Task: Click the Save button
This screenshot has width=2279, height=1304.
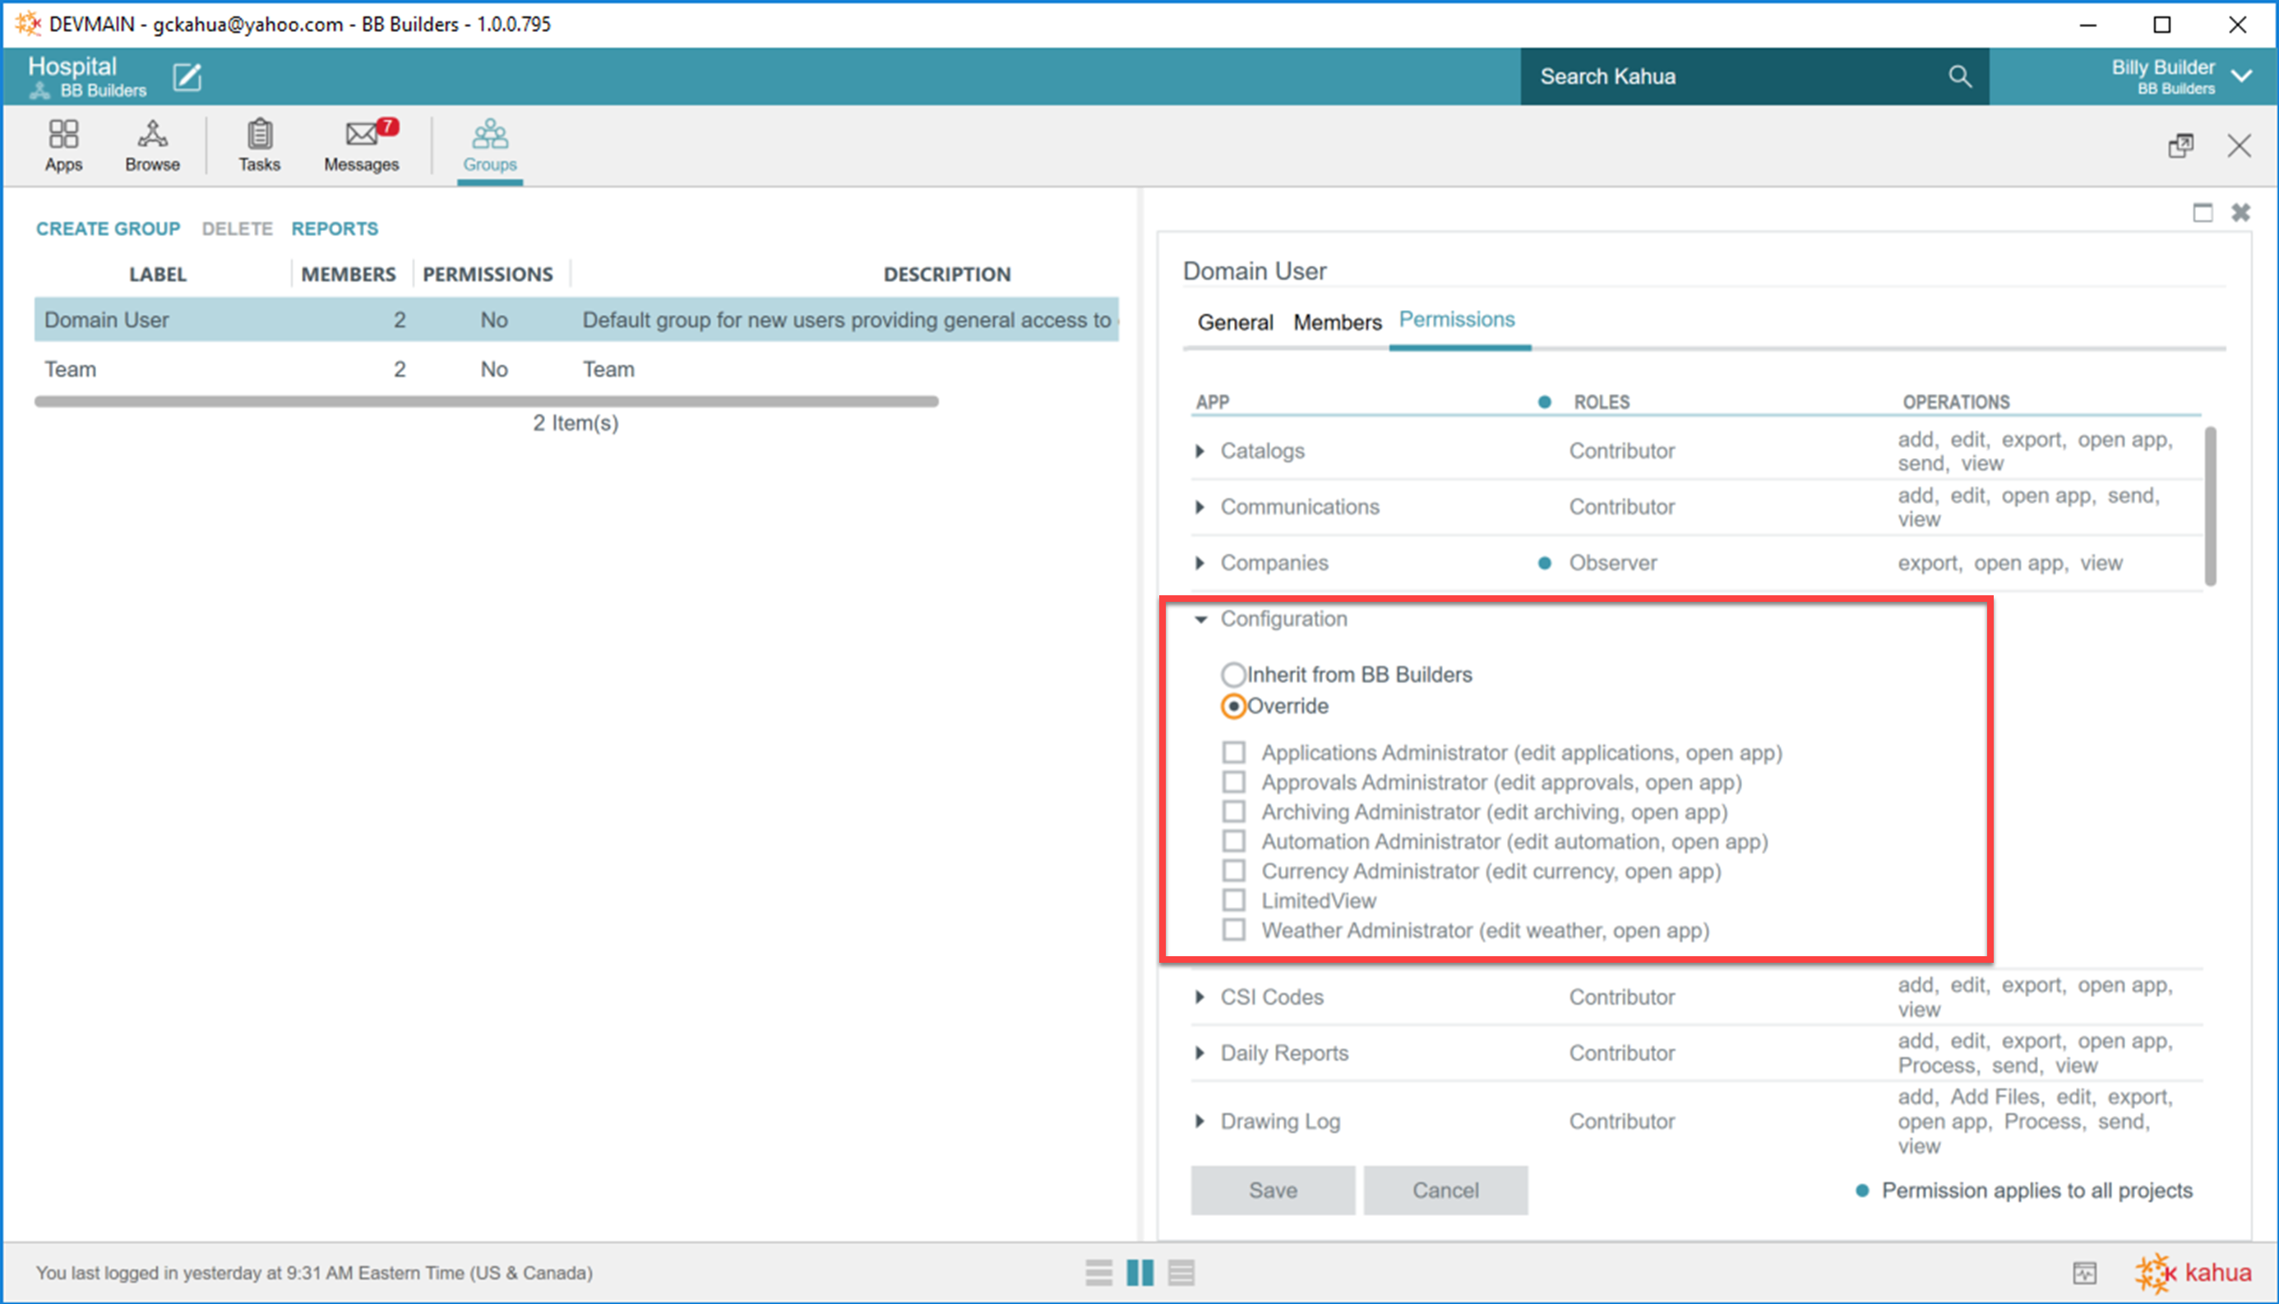Action: (1273, 1191)
